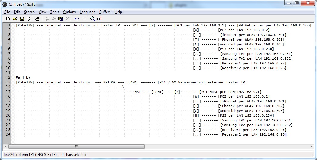Click "[PC1 / VM Webserver mit externer fester IP]"
Image resolution: width=317 pixels, height=160 pixels.
202,82
